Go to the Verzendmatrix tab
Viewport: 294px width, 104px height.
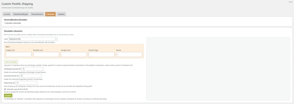point(37,14)
